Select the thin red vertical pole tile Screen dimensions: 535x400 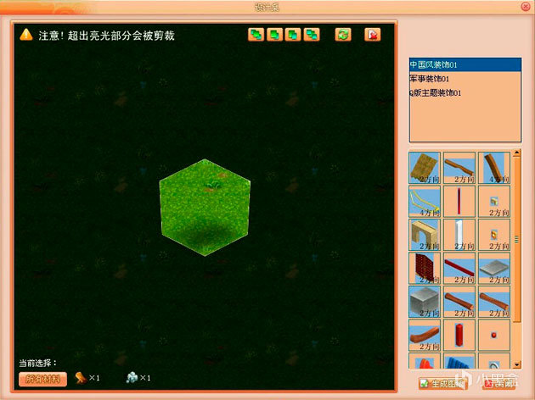coord(459,201)
